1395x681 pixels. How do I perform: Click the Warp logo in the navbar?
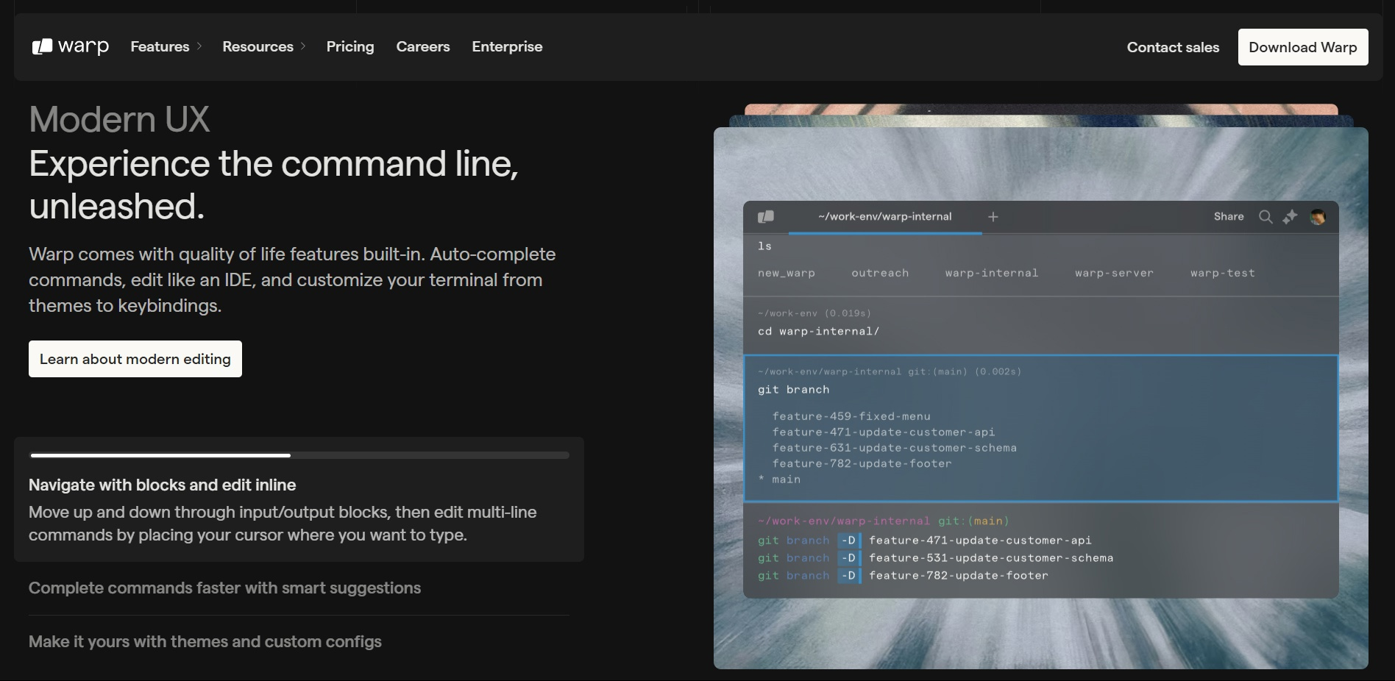pos(71,46)
